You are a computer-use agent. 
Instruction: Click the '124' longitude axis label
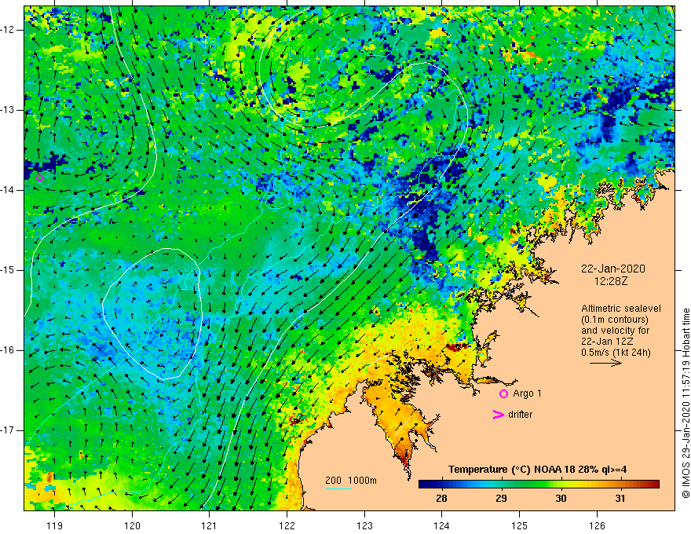442,525
